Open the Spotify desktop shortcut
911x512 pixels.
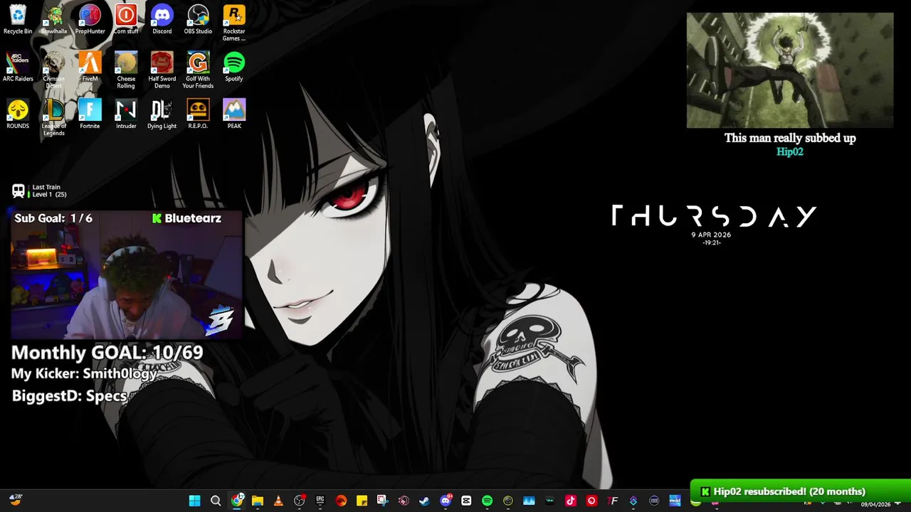pyautogui.click(x=234, y=67)
